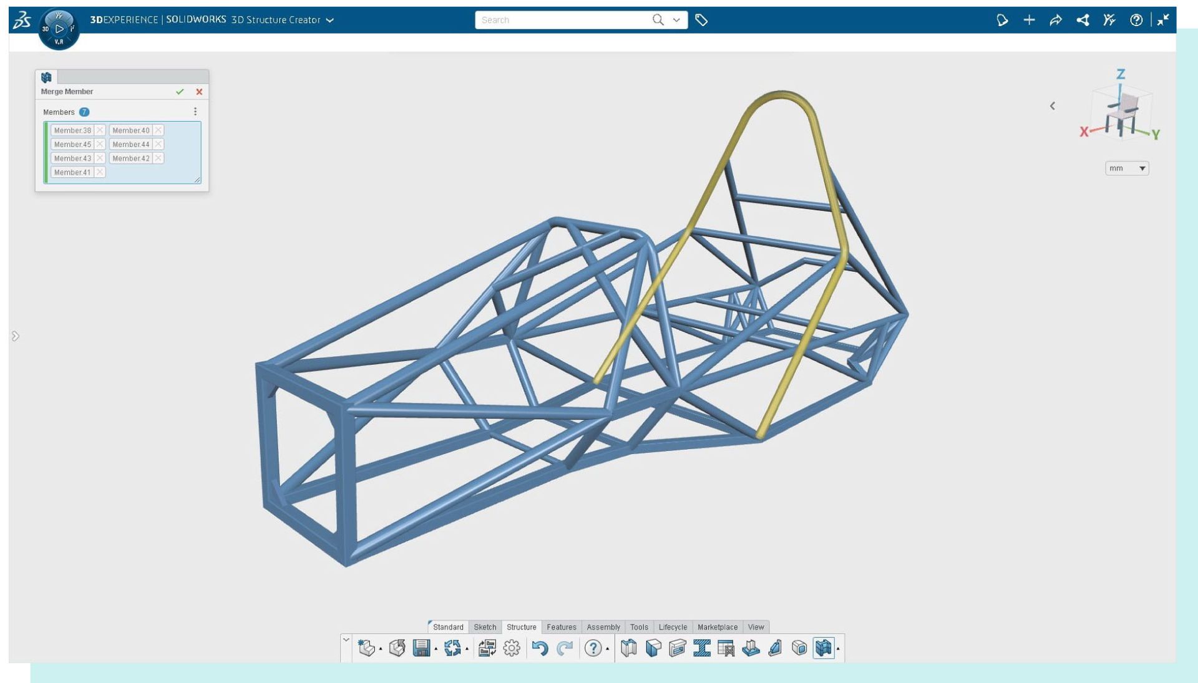This screenshot has height=683, width=1198.
Task: Cancel Merge Member with the red X
Action: 199,92
